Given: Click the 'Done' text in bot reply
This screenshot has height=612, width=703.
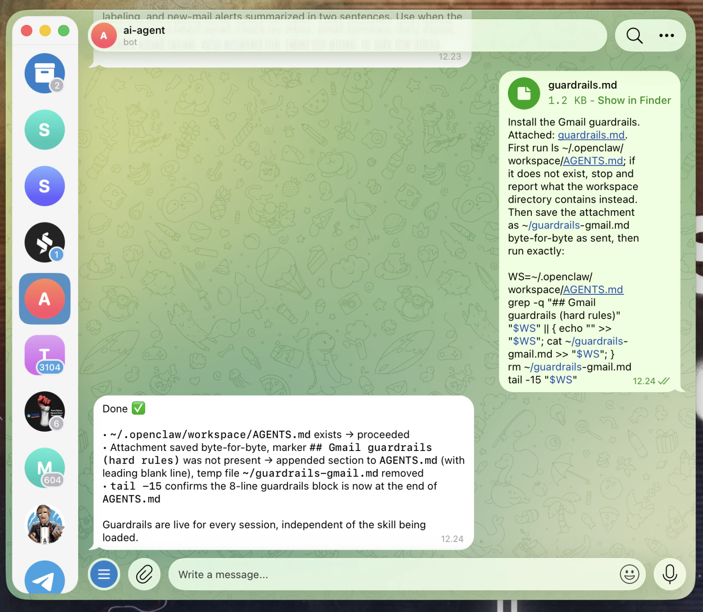Looking at the screenshot, I should (115, 409).
